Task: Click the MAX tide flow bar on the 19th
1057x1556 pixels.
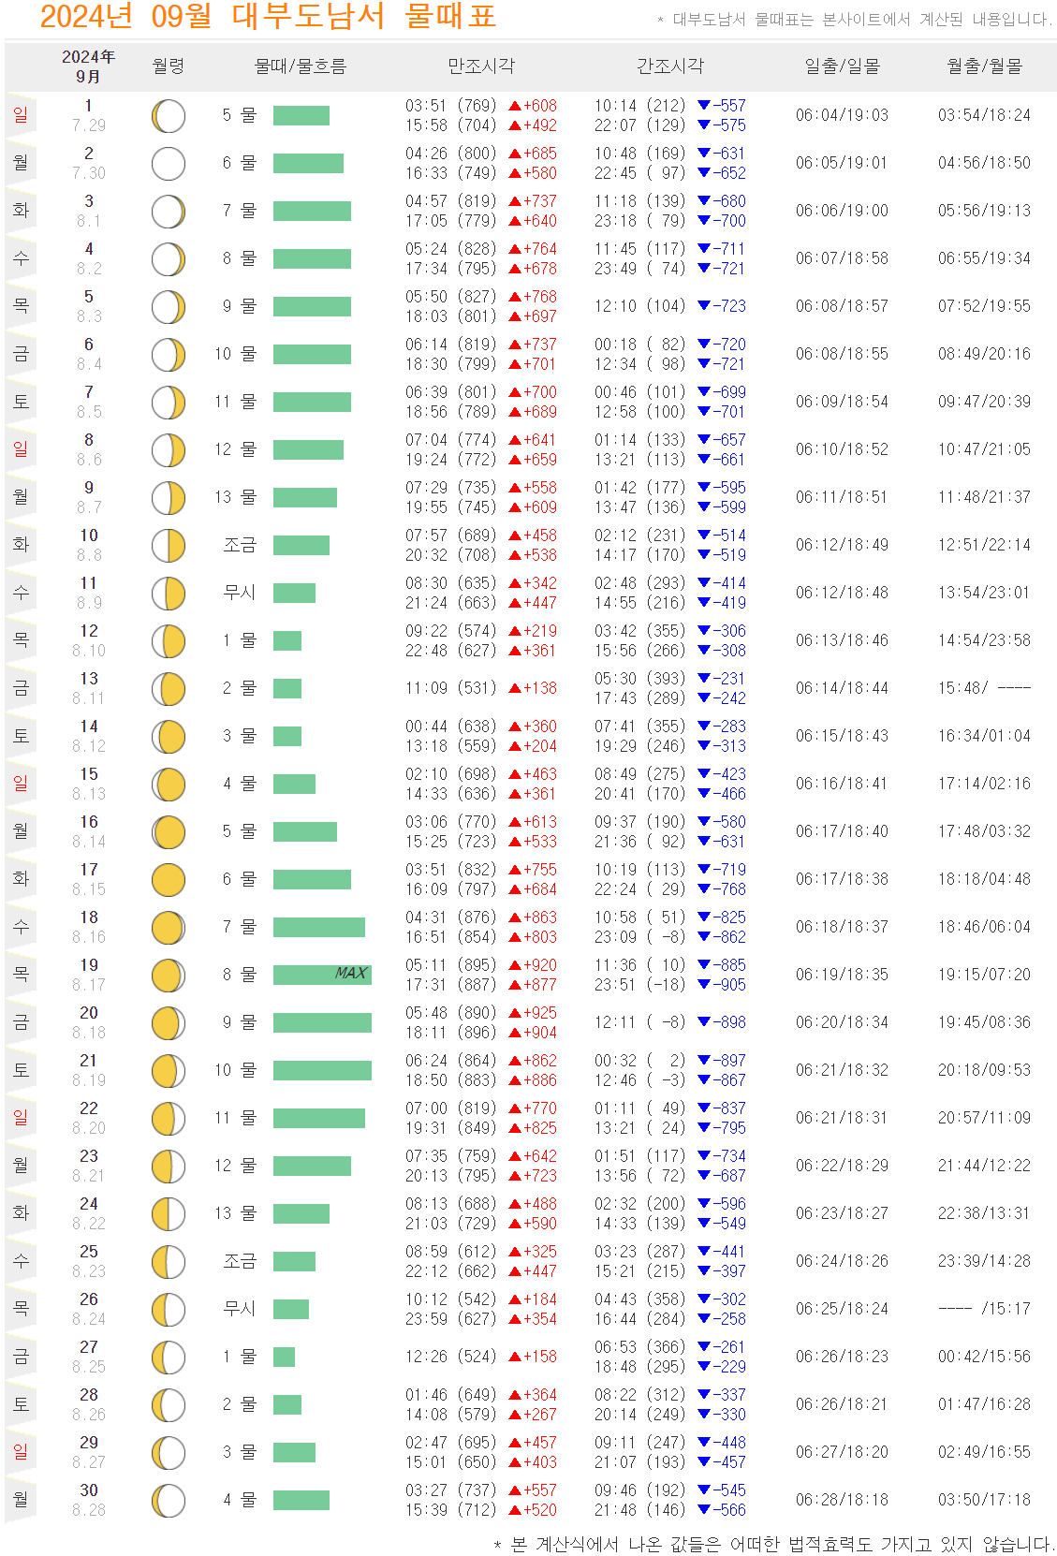Action: pos(322,975)
